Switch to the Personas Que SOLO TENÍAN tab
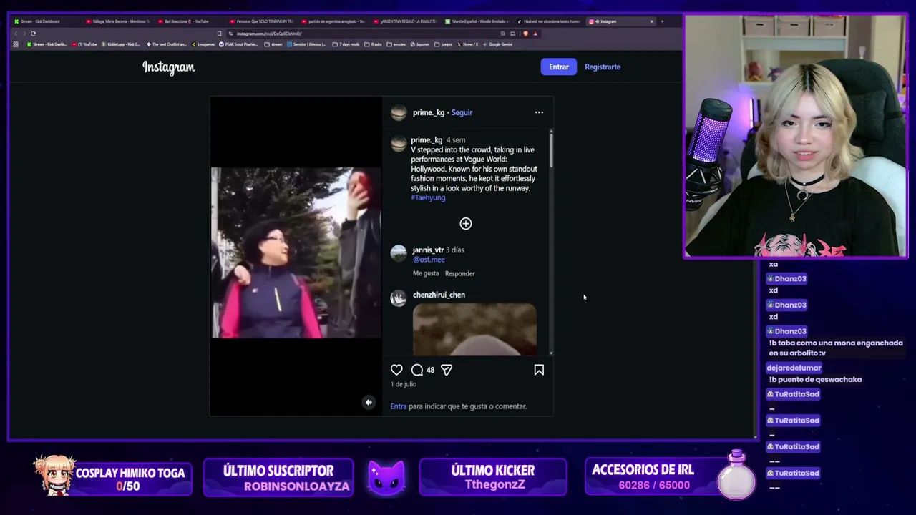The height and width of the screenshot is (515, 916). pos(262,21)
